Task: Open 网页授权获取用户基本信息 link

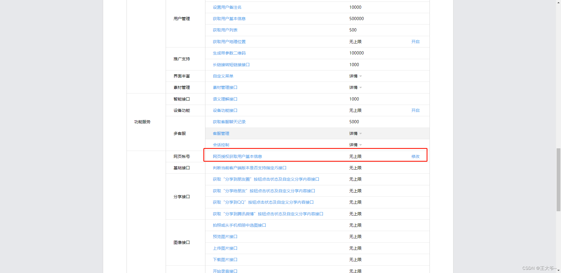Action: pyautogui.click(x=237, y=156)
